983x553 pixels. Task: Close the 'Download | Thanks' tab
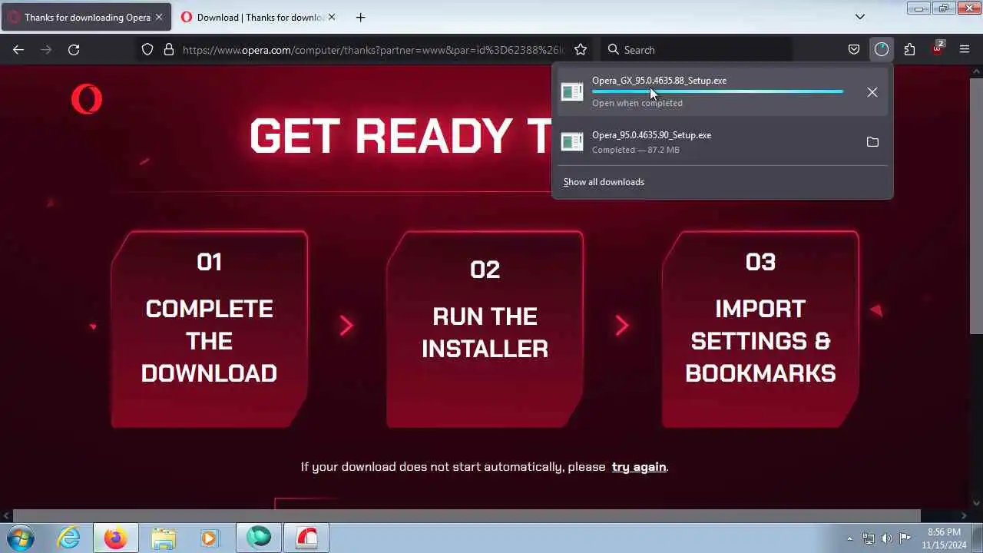[x=332, y=17]
